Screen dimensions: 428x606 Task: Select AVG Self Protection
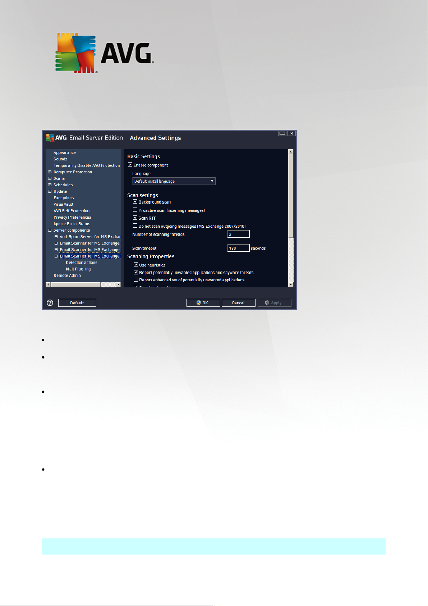[x=72, y=211]
